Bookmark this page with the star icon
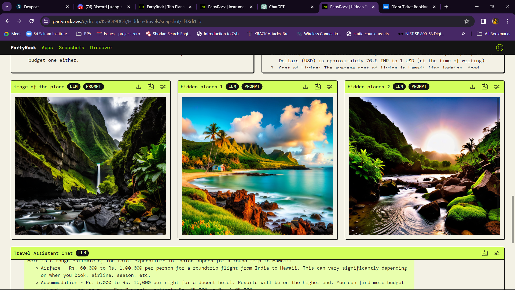The width and height of the screenshot is (515, 290). [x=467, y=21]
